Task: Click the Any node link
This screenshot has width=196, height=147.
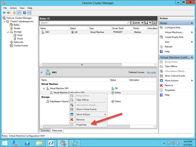Action: tap(151, 72)
